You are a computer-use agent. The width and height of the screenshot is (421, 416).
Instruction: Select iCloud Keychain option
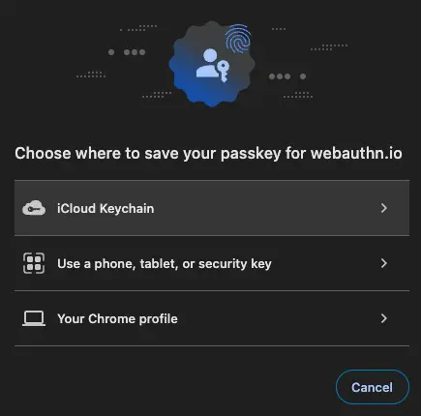click(212, 208)
